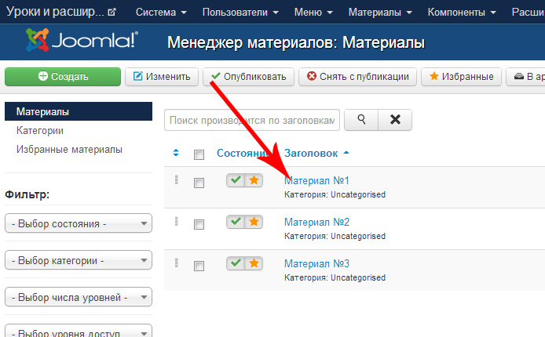
Task: Select Категории in the left sidebar
Action: (x=40, y=131)
